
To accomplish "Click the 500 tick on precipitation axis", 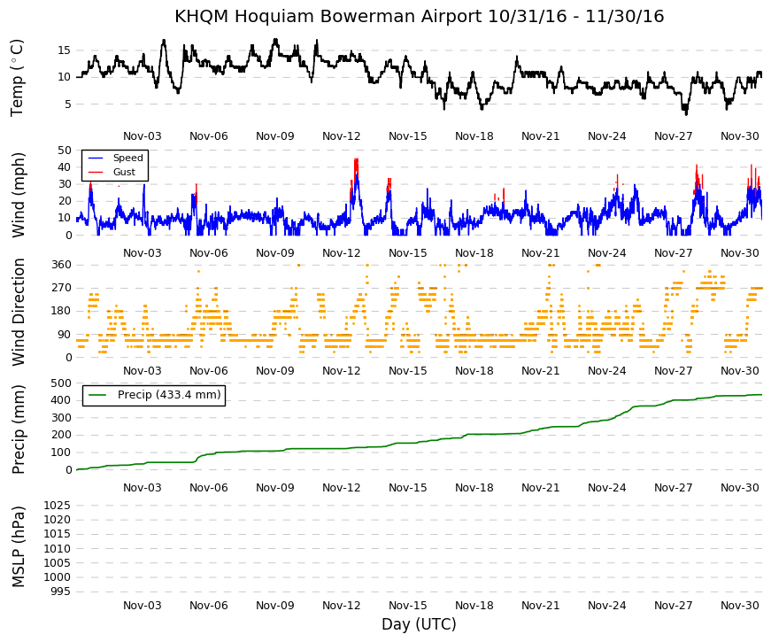I will click(61, 383).
